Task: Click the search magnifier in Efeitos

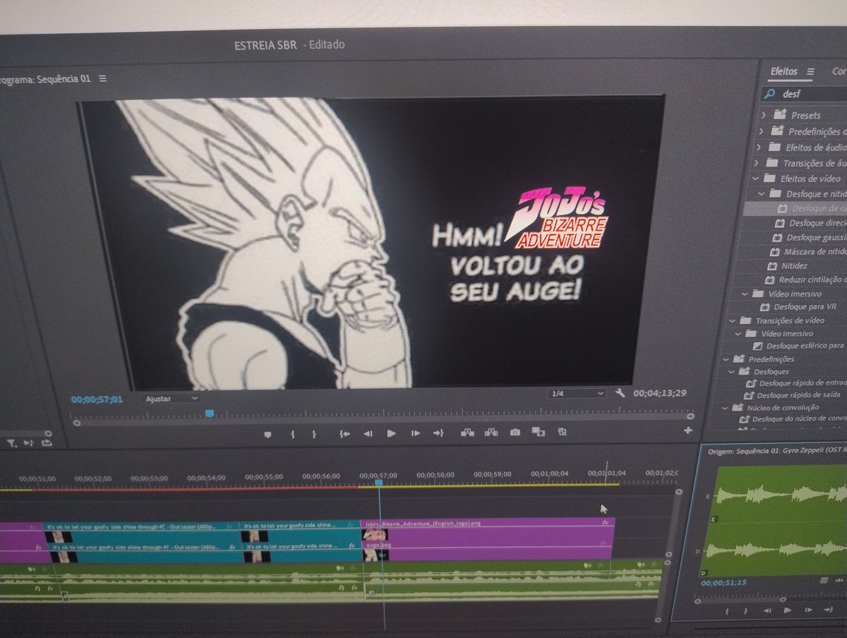Action: (771, 93)
